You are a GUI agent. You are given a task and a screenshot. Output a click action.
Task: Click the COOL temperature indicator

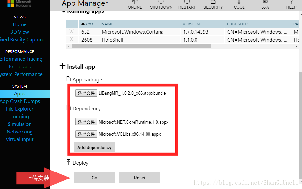click(239, 5)
